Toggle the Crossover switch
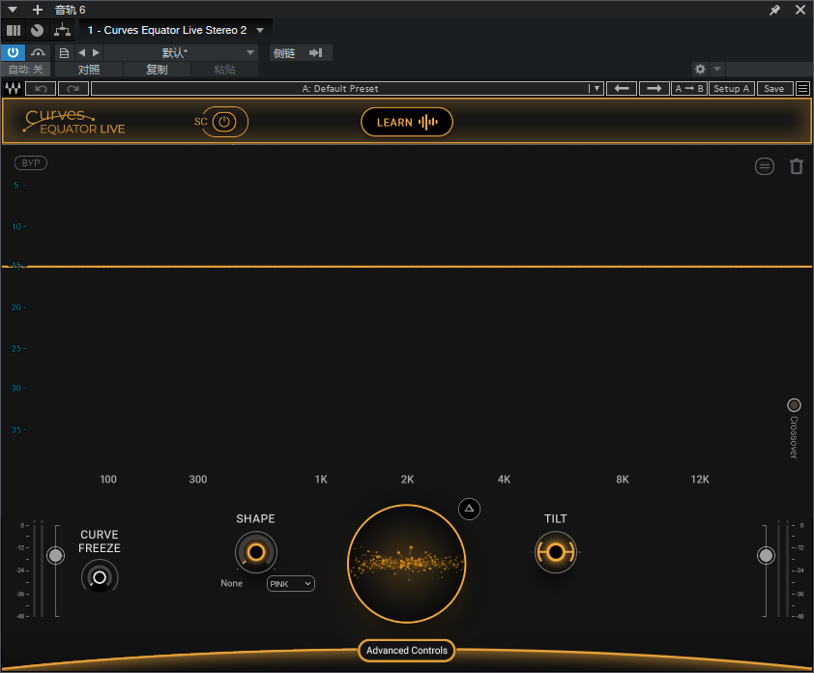This screenshot has width=814, height=673. (794, 405)
